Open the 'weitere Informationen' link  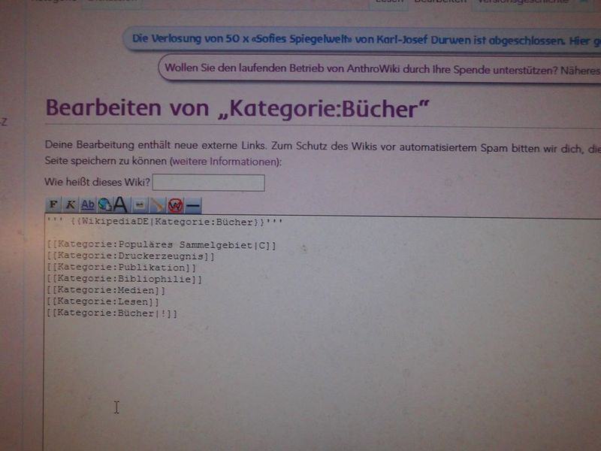(x=225, y=162)
